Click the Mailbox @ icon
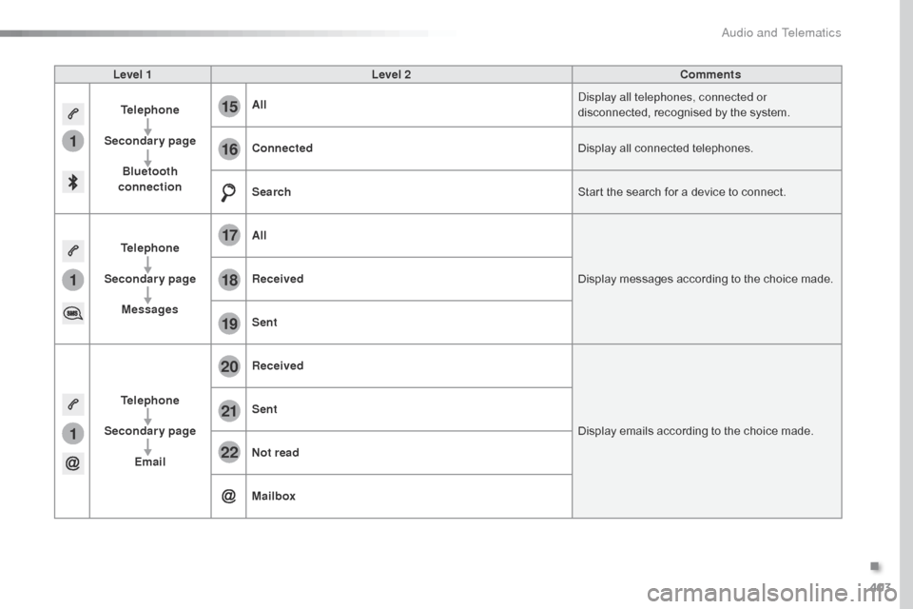This screenshot has height=609, width=913. (x=229, y=496)
